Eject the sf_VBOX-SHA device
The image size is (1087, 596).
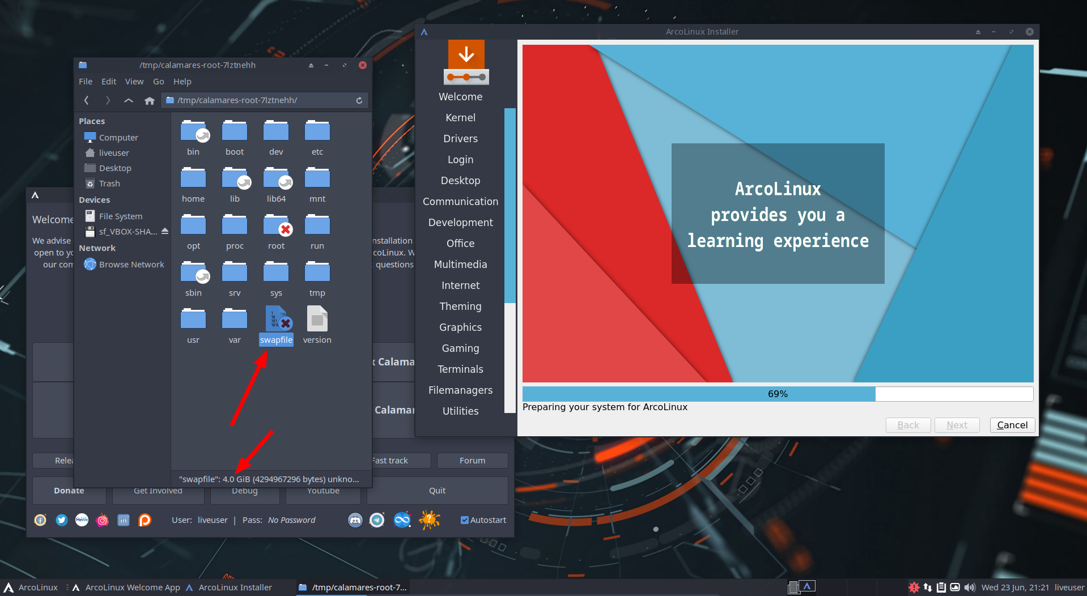tap(165, 231)
